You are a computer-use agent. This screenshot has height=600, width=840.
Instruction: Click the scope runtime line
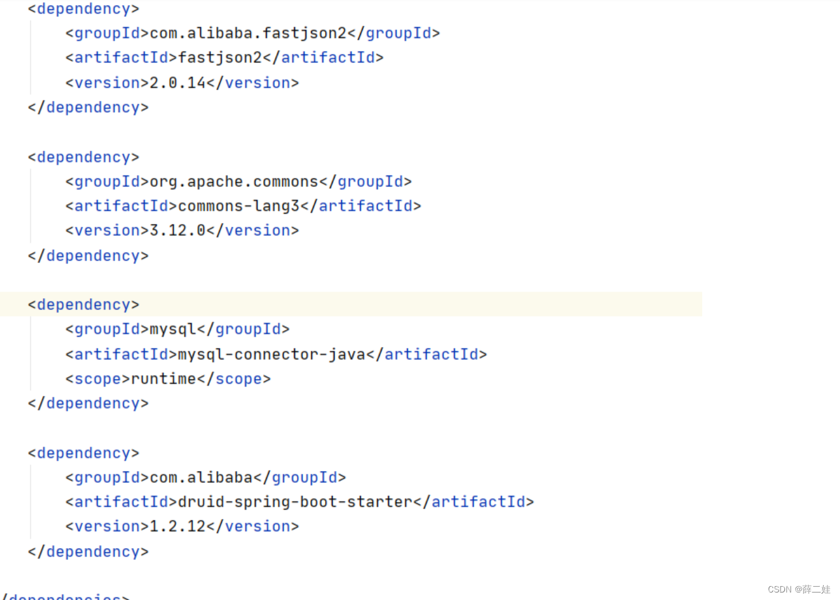168,379
